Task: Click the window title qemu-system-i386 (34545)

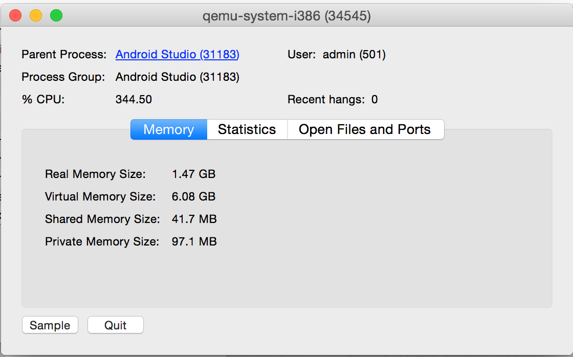Action: coord(287,16)
